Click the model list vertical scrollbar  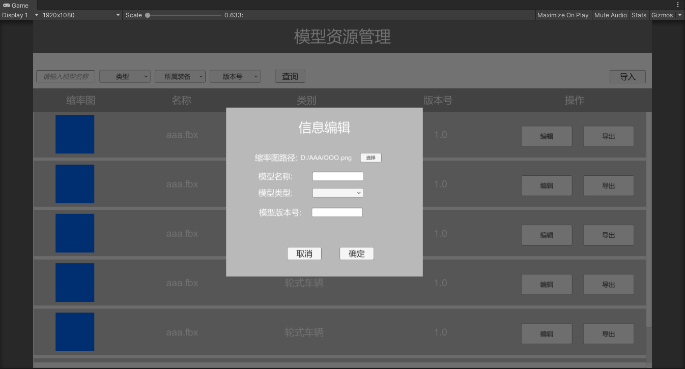point(648,219)
